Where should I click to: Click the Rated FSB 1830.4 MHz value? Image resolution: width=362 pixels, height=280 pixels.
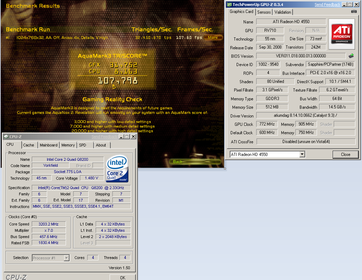pyautogui.click(x=49, y=243)
